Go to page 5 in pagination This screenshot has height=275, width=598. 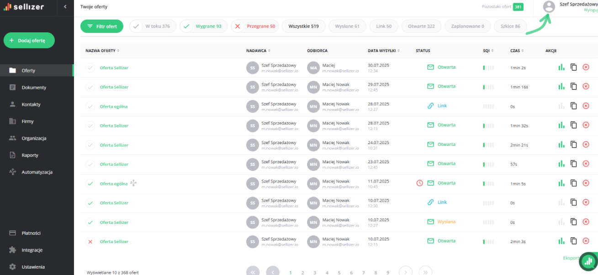339,273
